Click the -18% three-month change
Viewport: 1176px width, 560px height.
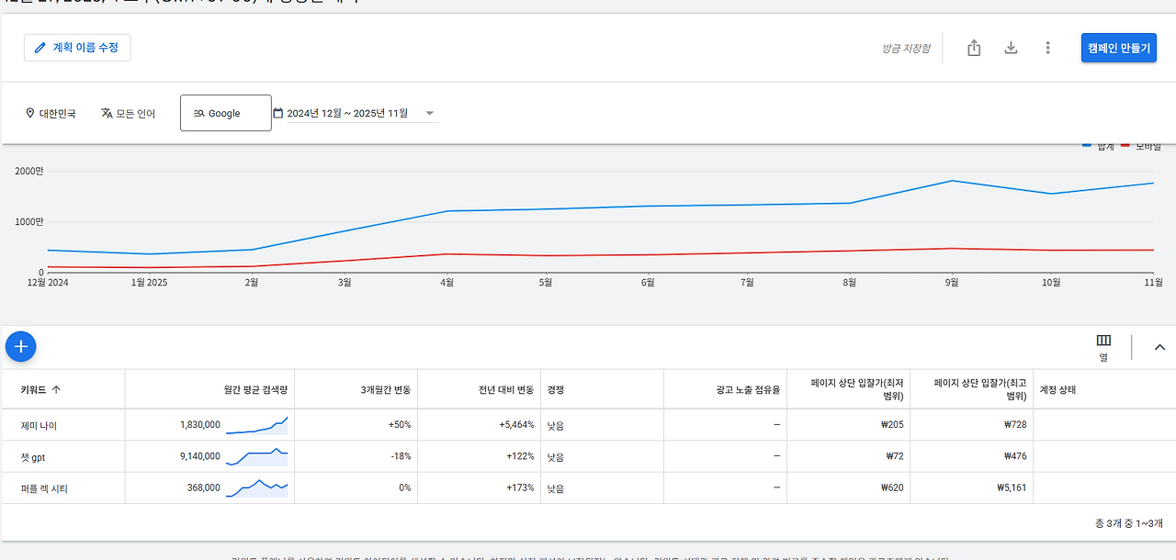(x=401, y=456)
